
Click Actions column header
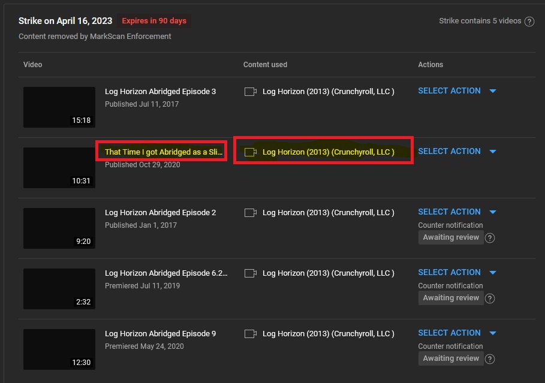(x=430, y=65)
